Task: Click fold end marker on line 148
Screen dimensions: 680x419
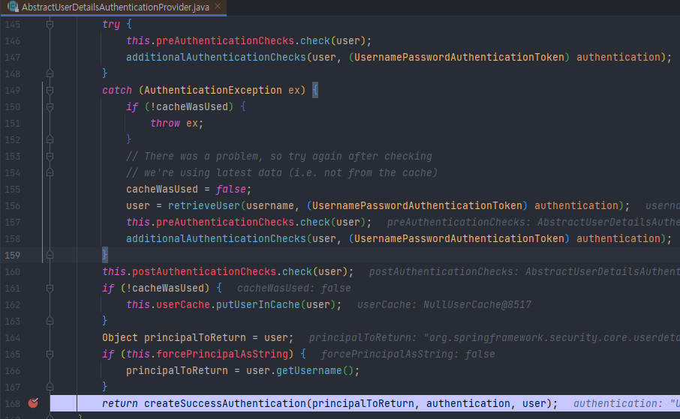Action: 50,73
